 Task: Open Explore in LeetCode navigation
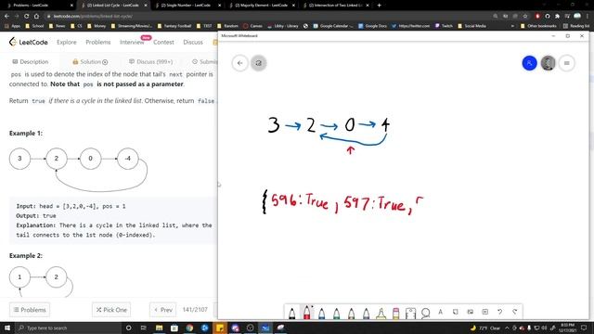(x=67, y=42)
